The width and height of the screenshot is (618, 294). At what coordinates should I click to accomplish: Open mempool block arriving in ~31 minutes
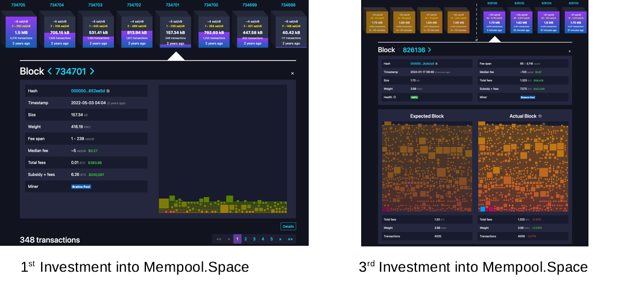click(404, 22)
